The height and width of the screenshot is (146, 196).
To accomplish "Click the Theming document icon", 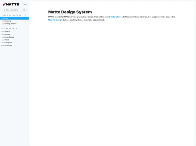I will [x=3, y=21].
